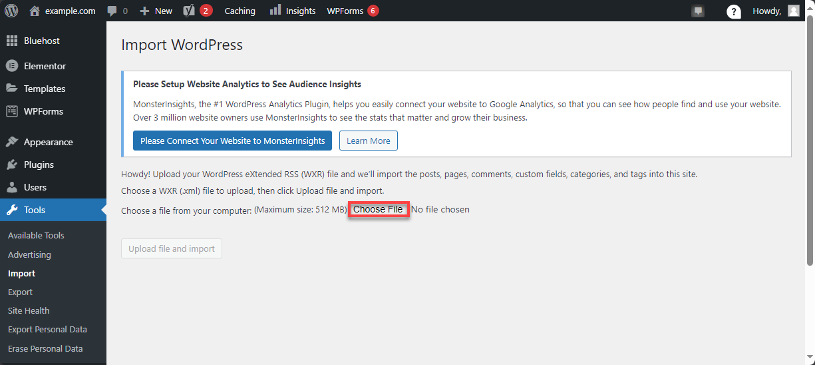Open Export Personal Data submenu
This screenshot has height=365, width=815.
point(47,329)
